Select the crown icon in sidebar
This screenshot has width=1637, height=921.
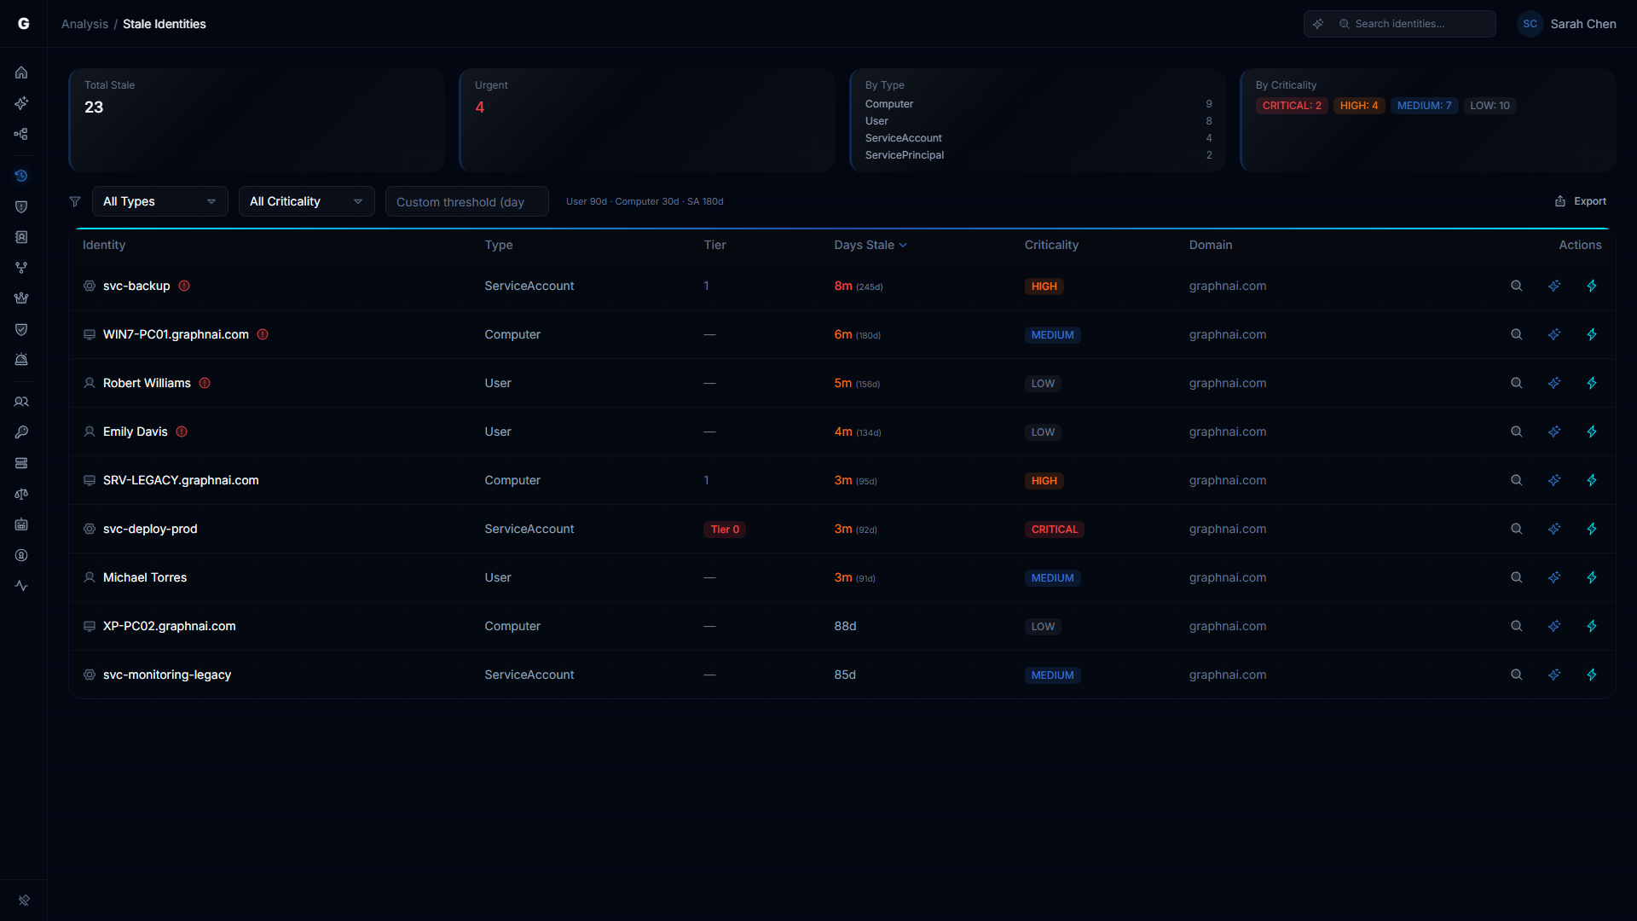tap(21, 298)
